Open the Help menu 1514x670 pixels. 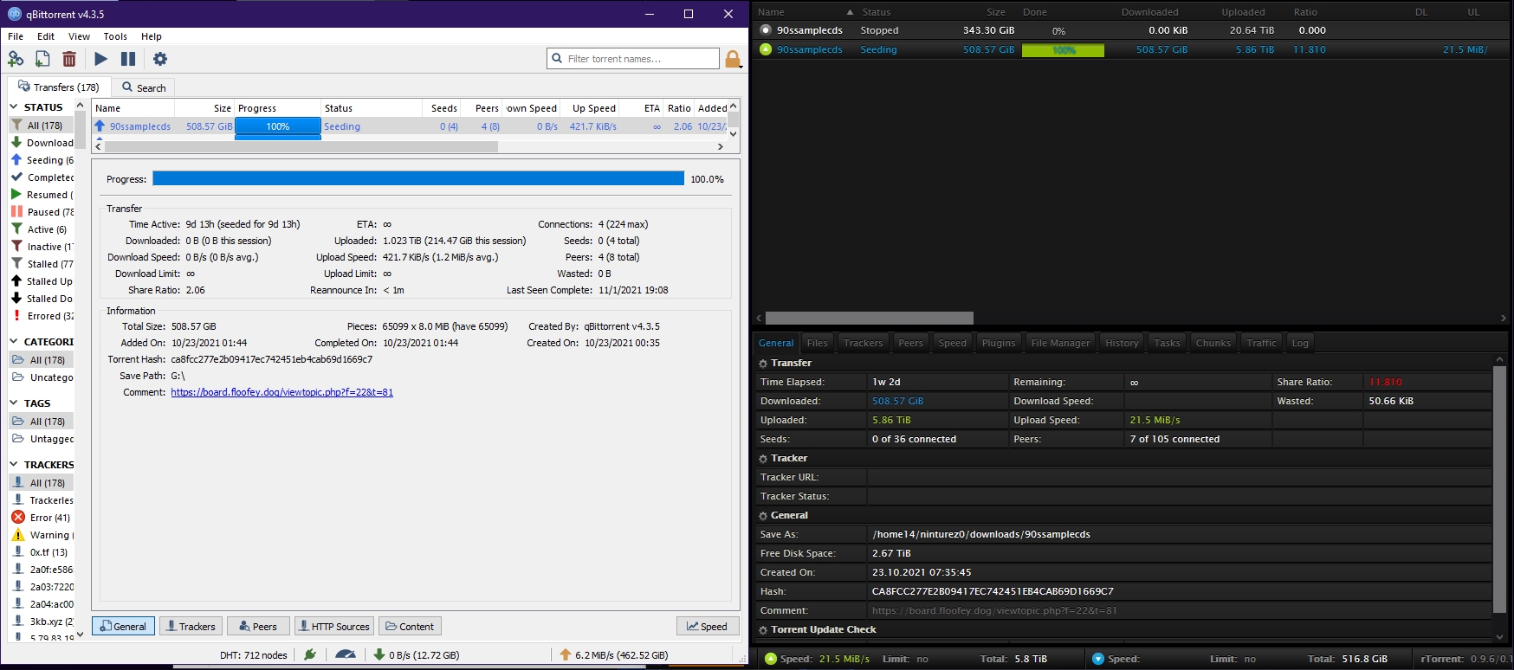click(152, 36)
